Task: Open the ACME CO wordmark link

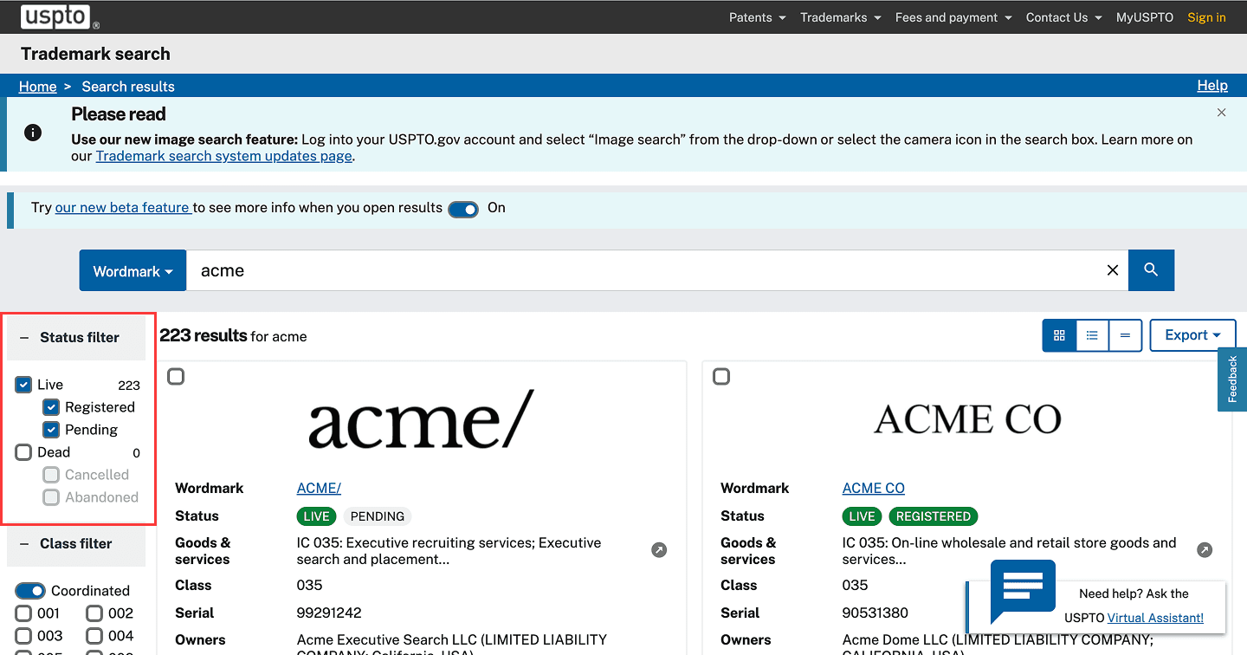Action: tap(874, 489)
